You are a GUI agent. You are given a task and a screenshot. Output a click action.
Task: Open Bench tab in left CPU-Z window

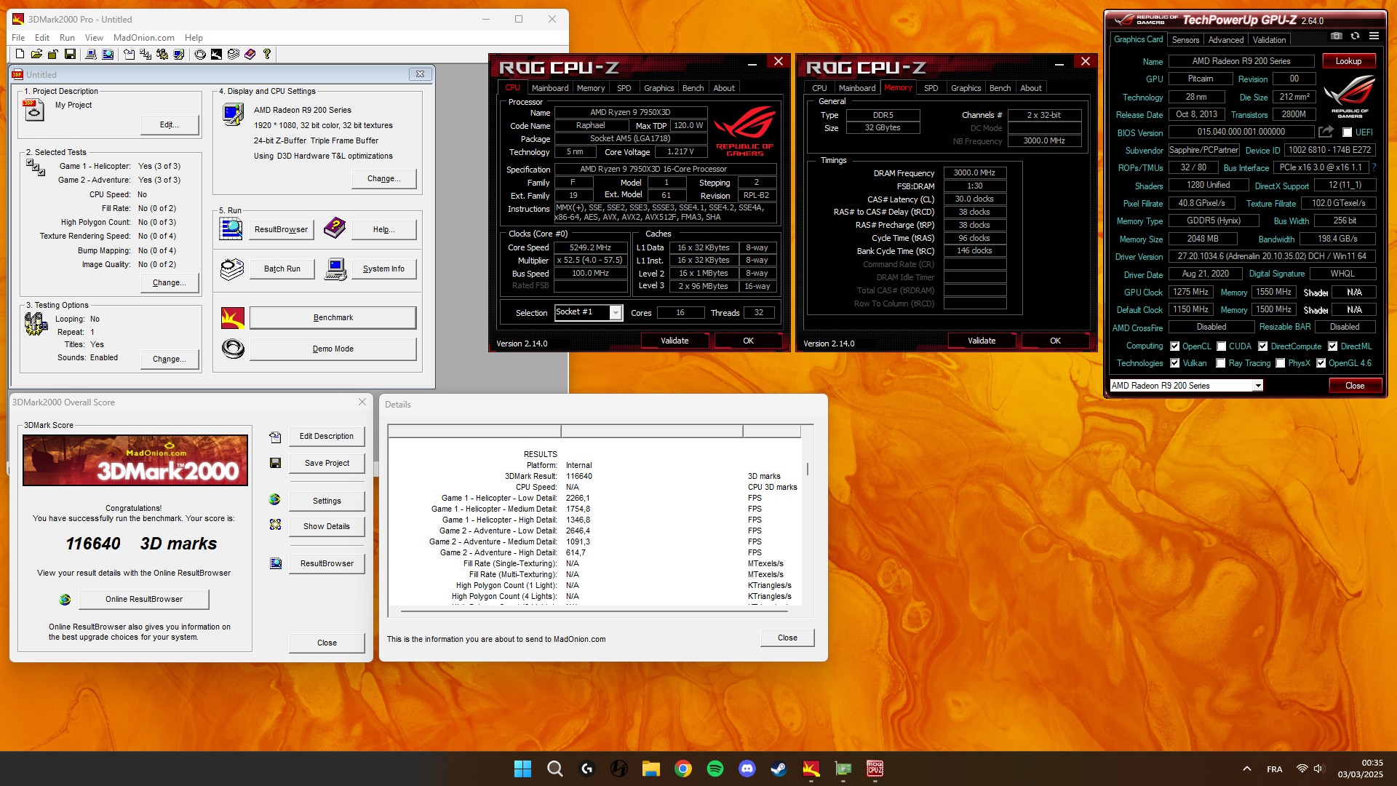tap(693, 88)
